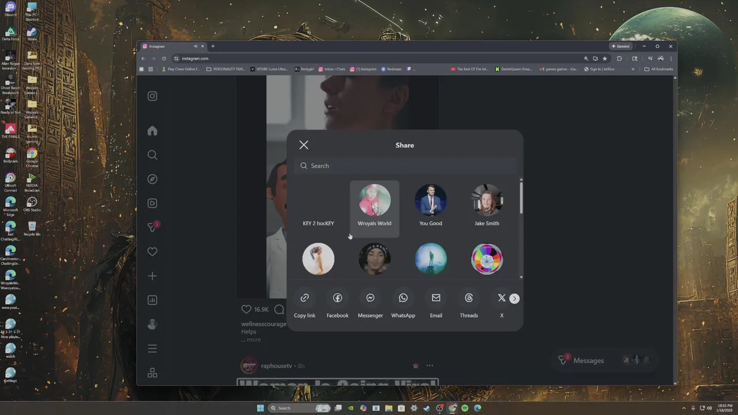Choose the blue silhouette avatar contact

click(x=431, y=259)
